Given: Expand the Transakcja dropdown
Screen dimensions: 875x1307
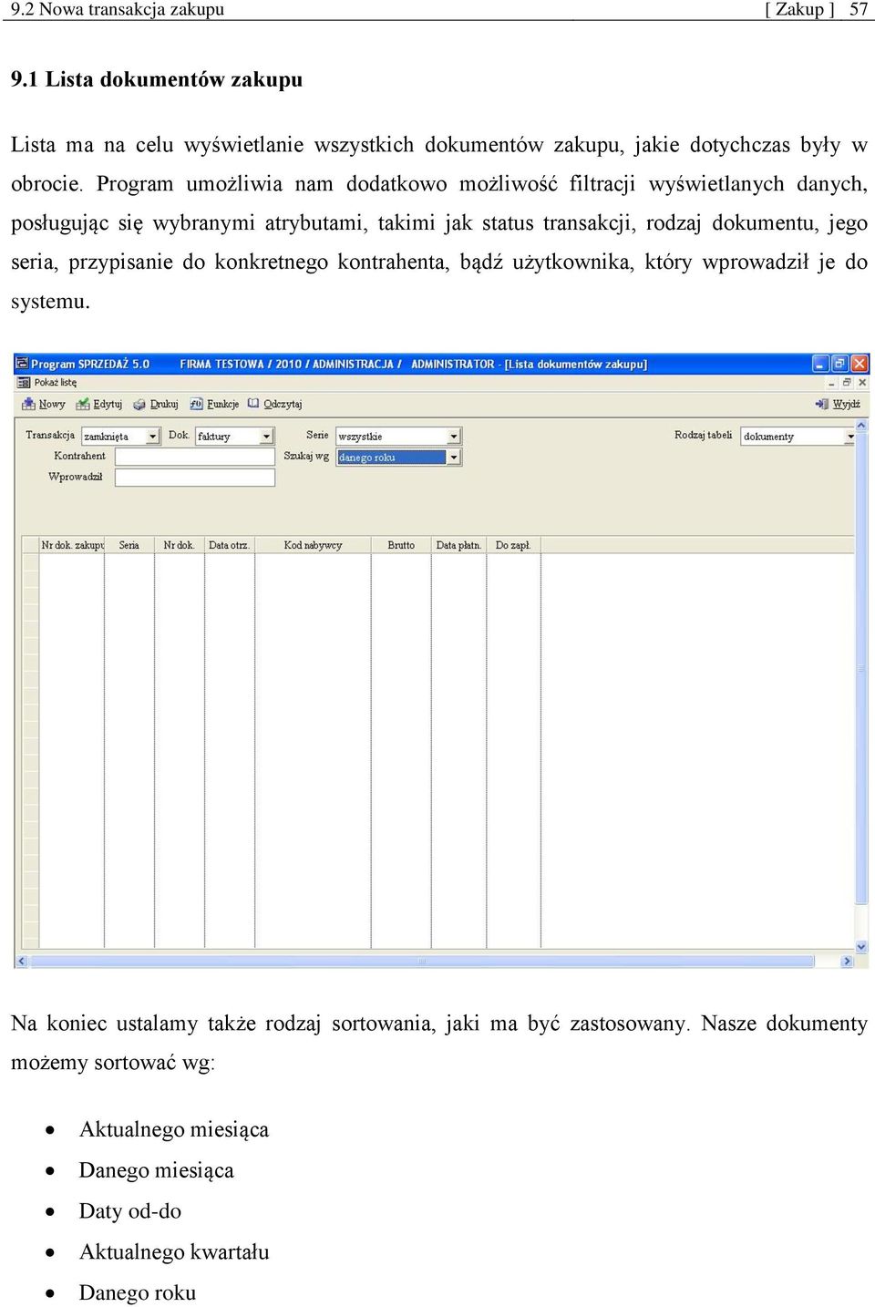Looking at the screenshot, I should [152, 437].
